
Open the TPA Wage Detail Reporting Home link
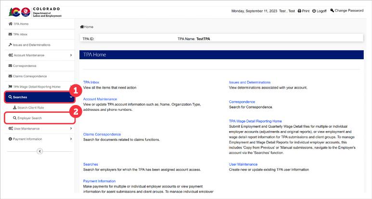(x=255, y=121)
